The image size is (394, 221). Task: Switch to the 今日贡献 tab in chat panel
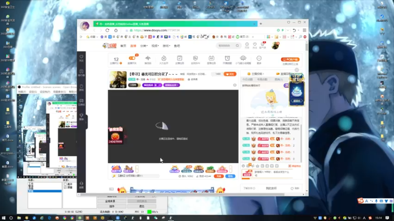(248, 80)
